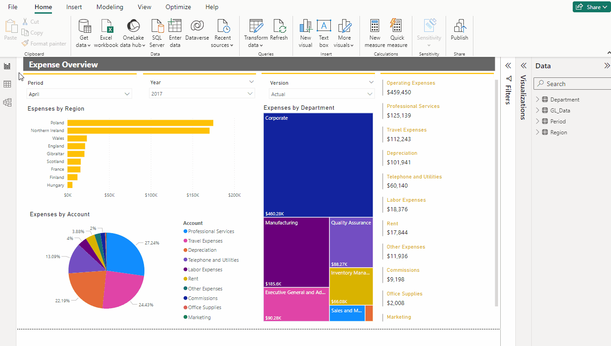Viewport: 611px width, 346px height.
Task: Expand the Department table in Data pane
Action: [538, 99]
